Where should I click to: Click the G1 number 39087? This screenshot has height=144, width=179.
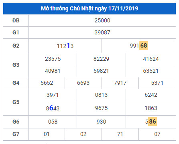click(x=102, y=32)
